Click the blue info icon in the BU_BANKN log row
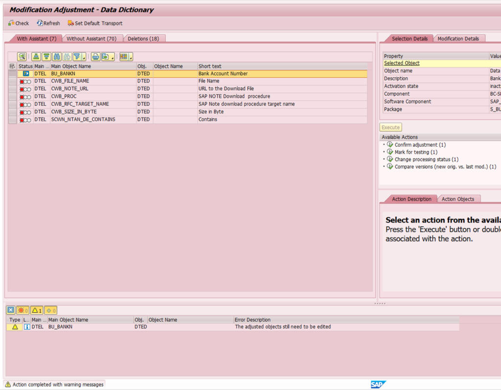 27,327
